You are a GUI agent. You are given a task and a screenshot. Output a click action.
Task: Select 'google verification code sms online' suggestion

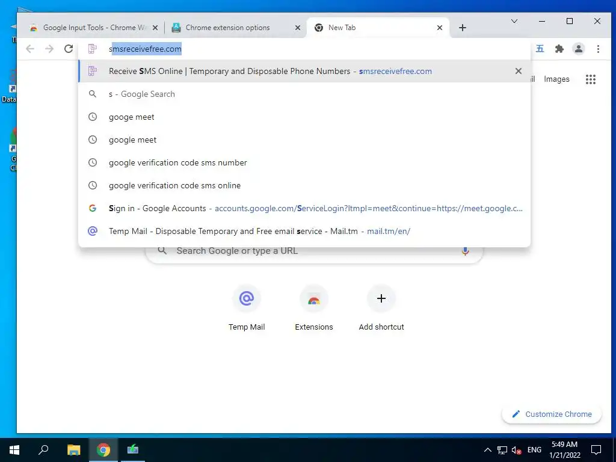(304, 185)
